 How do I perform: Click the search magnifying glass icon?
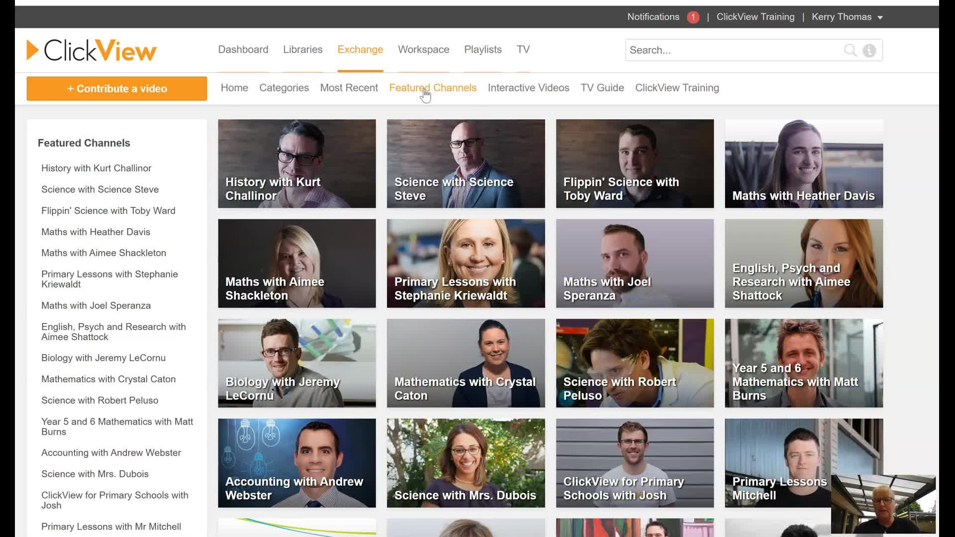850,50
